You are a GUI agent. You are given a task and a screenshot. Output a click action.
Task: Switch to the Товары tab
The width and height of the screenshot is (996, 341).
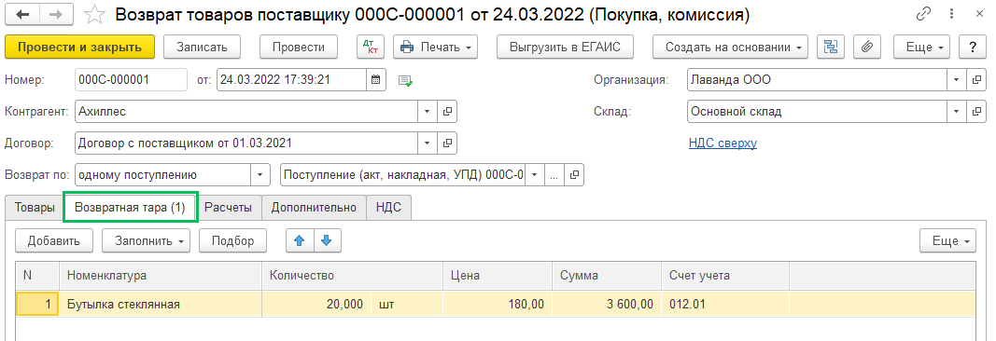click(35, 207)
